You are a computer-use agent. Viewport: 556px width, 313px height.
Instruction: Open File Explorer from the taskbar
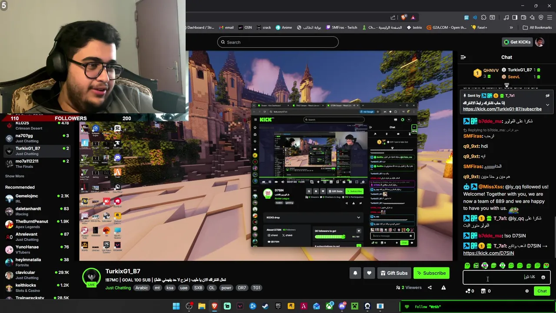coord(202,306)
